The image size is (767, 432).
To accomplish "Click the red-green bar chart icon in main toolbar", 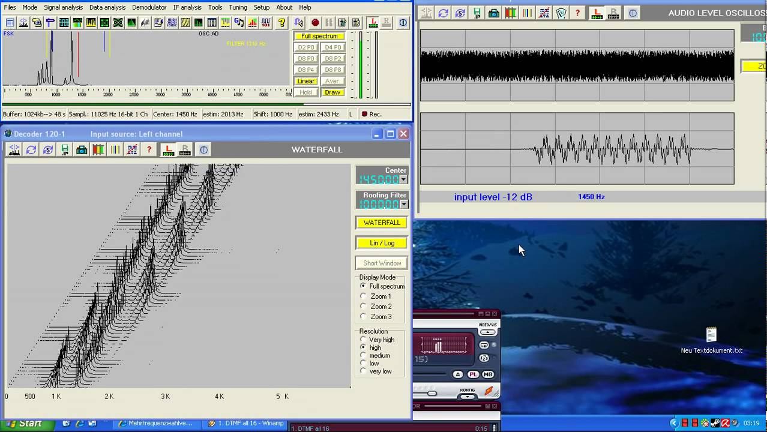I will coord(252,23).
